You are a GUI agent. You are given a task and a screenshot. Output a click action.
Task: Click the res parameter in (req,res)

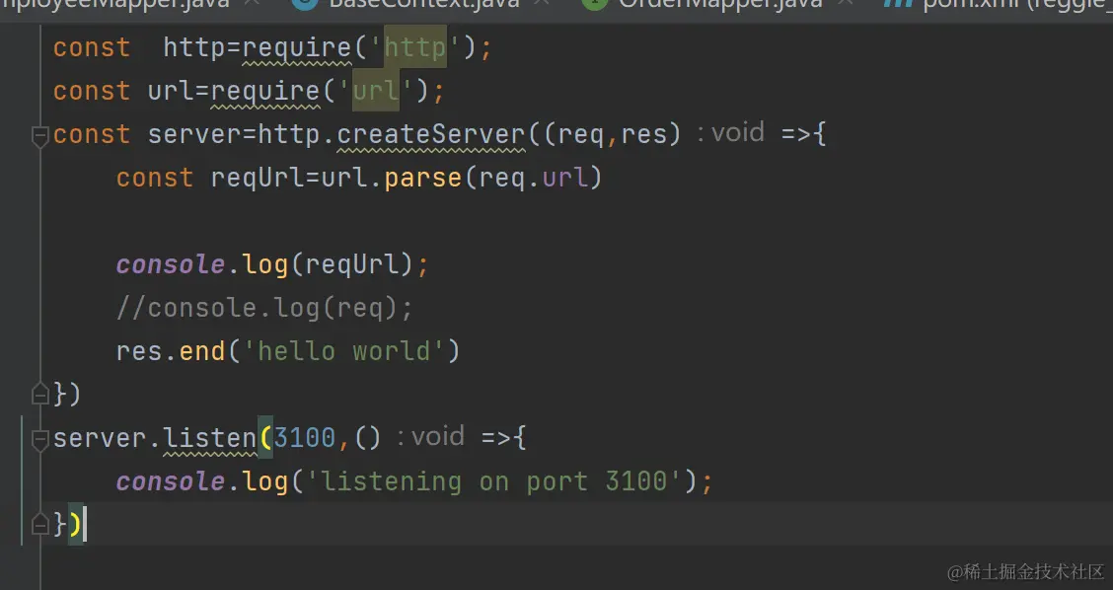tap(643, 135)
